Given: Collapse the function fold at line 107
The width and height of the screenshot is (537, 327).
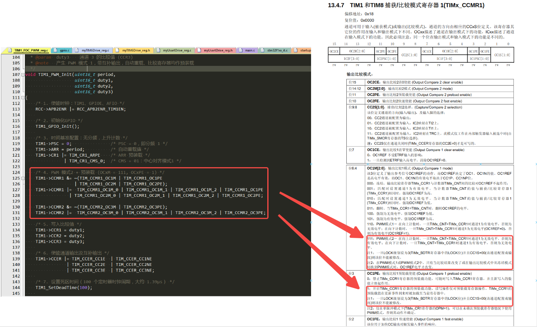Looking at the screenshot, I should (x=23, y=74).
